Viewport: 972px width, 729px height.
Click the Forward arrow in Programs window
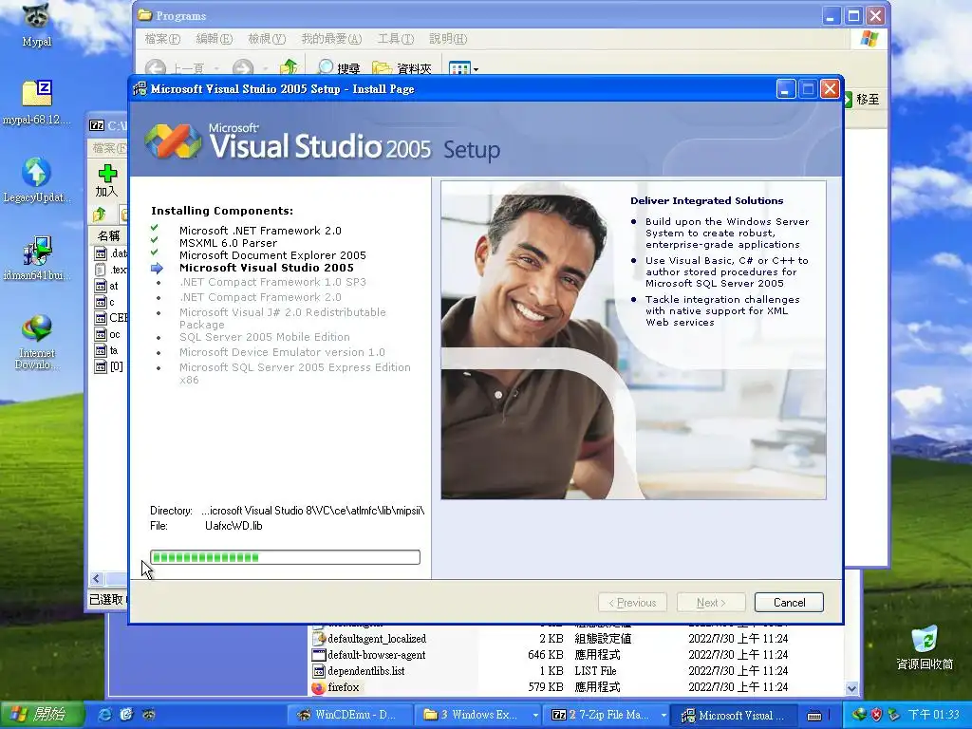pos(242,67)
